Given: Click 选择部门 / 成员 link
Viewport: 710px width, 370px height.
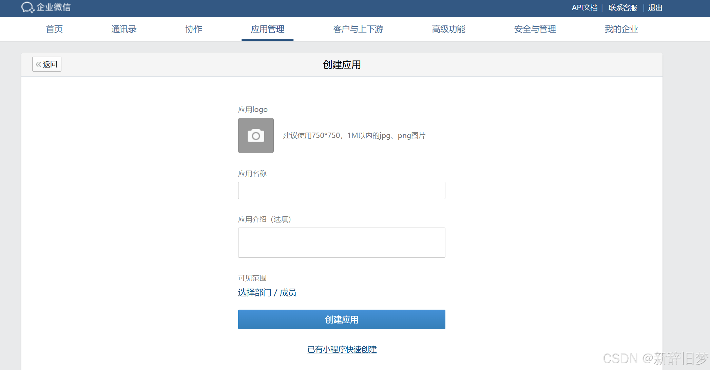Looking at the screenshot, I should pos(267,292).
